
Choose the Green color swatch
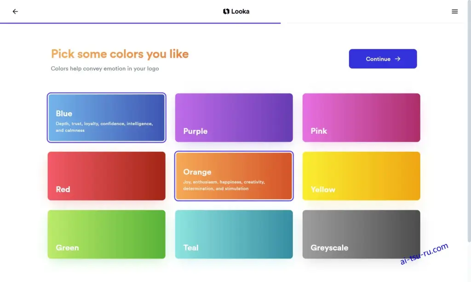pyautogui.click(x=106, y=234)
